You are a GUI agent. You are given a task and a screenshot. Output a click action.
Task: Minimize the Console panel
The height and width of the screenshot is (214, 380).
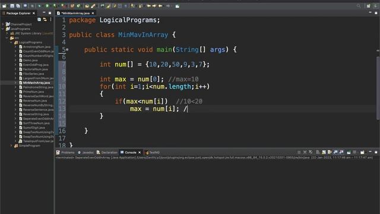[370, 152]
